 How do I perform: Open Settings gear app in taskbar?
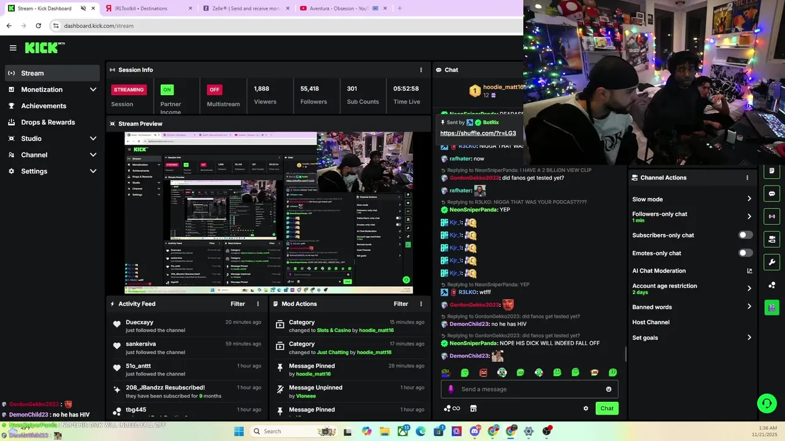pos(529,431)
